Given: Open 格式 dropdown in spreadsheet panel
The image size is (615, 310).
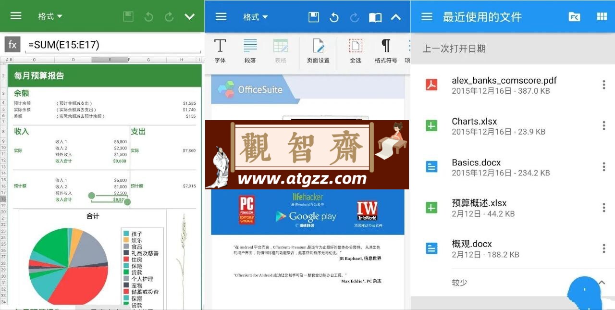Looking at the screenshot, I should coord(50,16).
